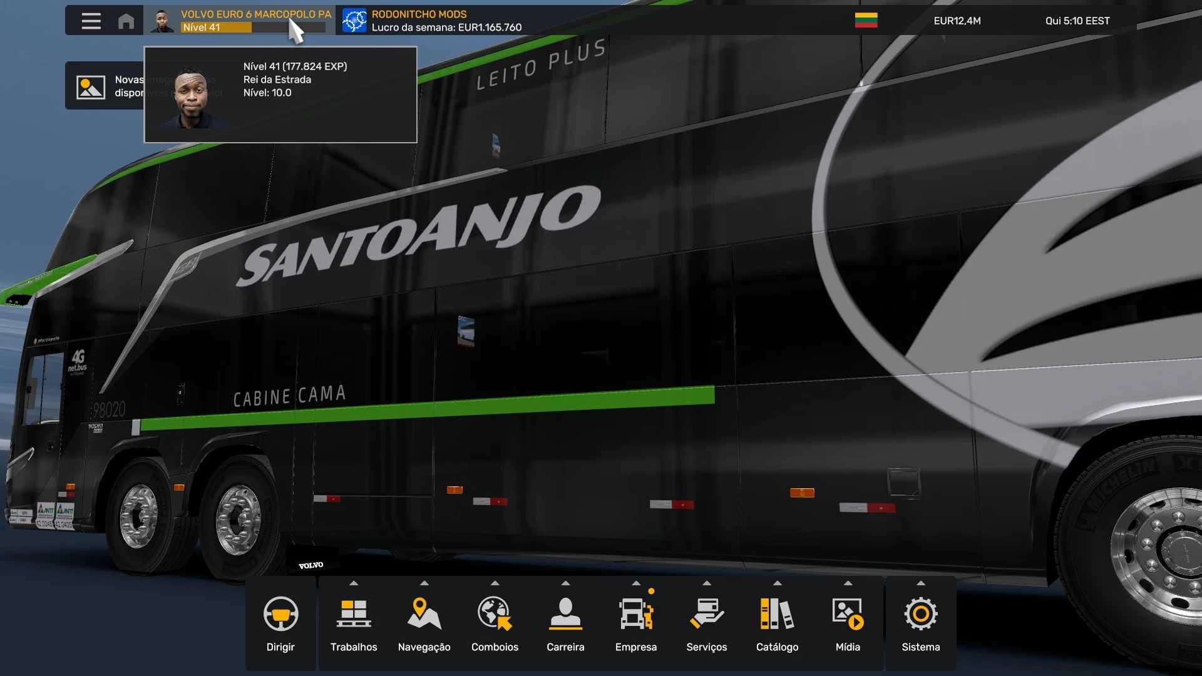Open the Navegação map icon

(424, 613)
